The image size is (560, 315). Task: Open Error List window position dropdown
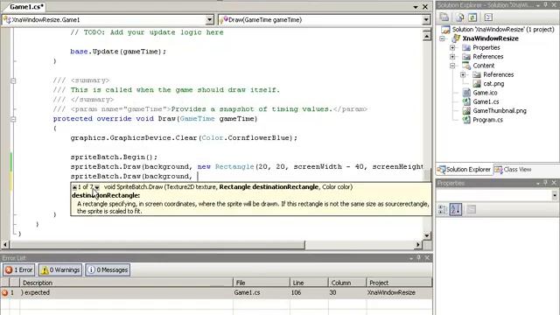click(x=411, y=258)
